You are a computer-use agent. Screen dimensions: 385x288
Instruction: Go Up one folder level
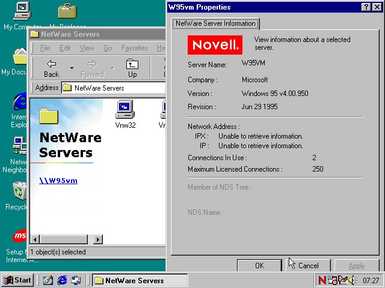tap(132, 68)
